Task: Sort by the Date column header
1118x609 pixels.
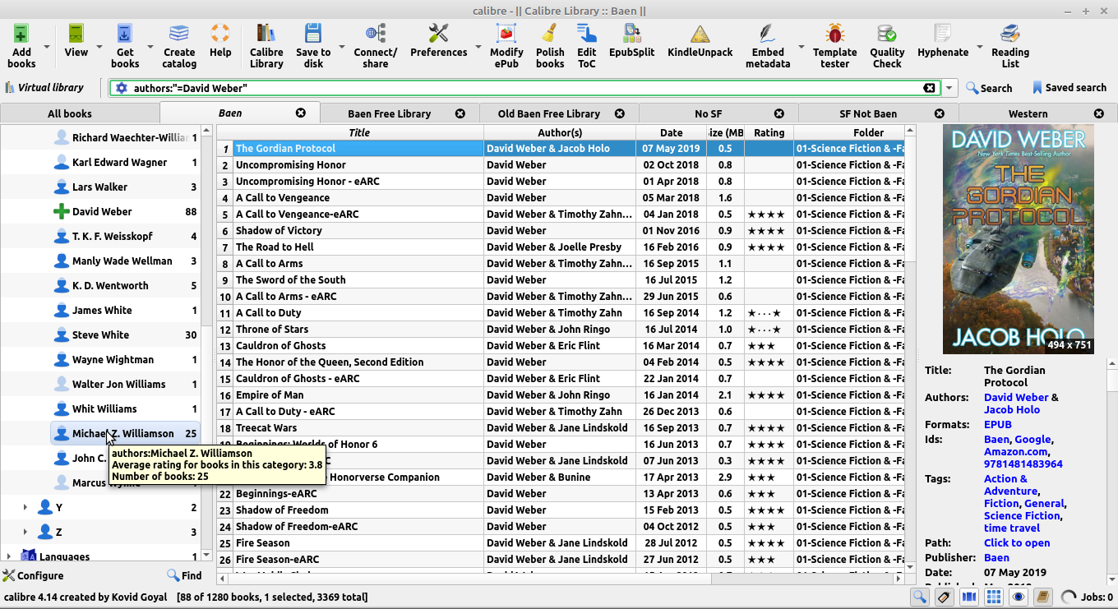Action: (x=671, y=132)
